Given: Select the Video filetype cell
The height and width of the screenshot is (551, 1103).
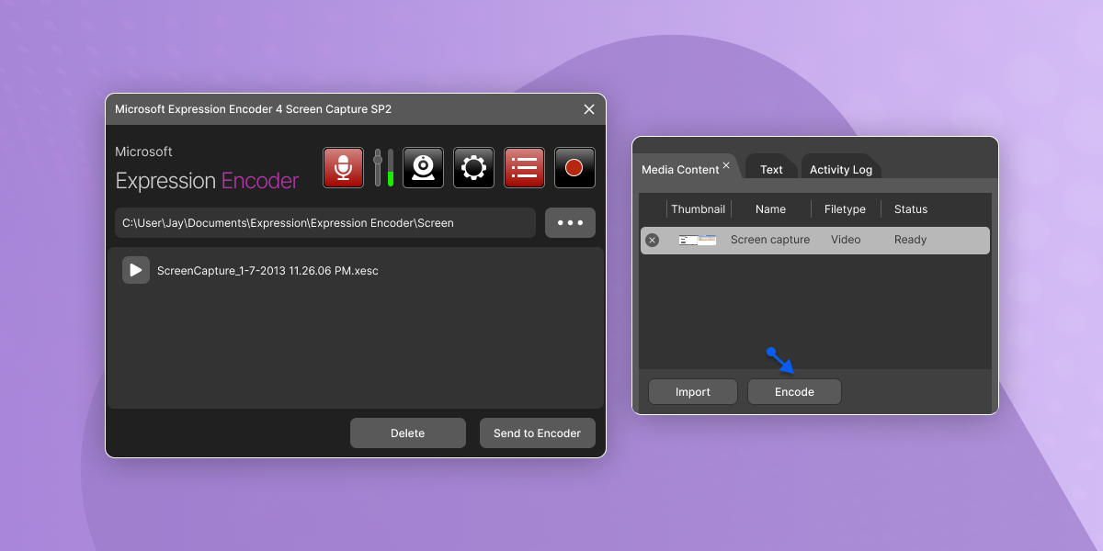Looking at the screenshot, I should (846, 240).
